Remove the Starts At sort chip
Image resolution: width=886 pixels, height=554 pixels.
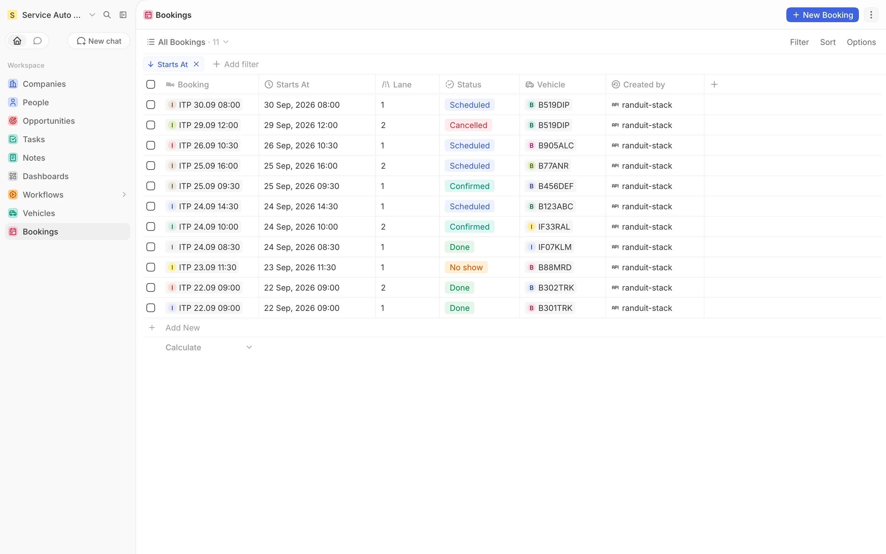196,64
